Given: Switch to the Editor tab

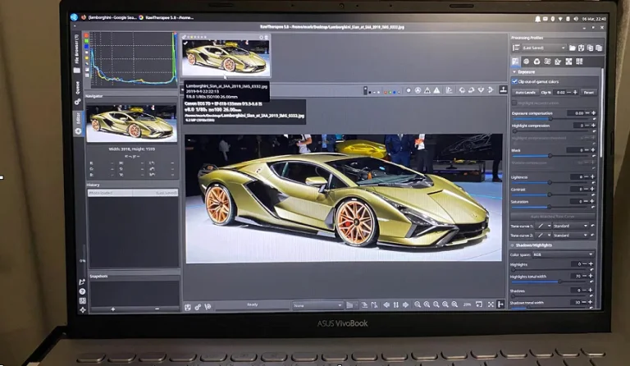Looking at the screenshot, I should coord(78,122).
